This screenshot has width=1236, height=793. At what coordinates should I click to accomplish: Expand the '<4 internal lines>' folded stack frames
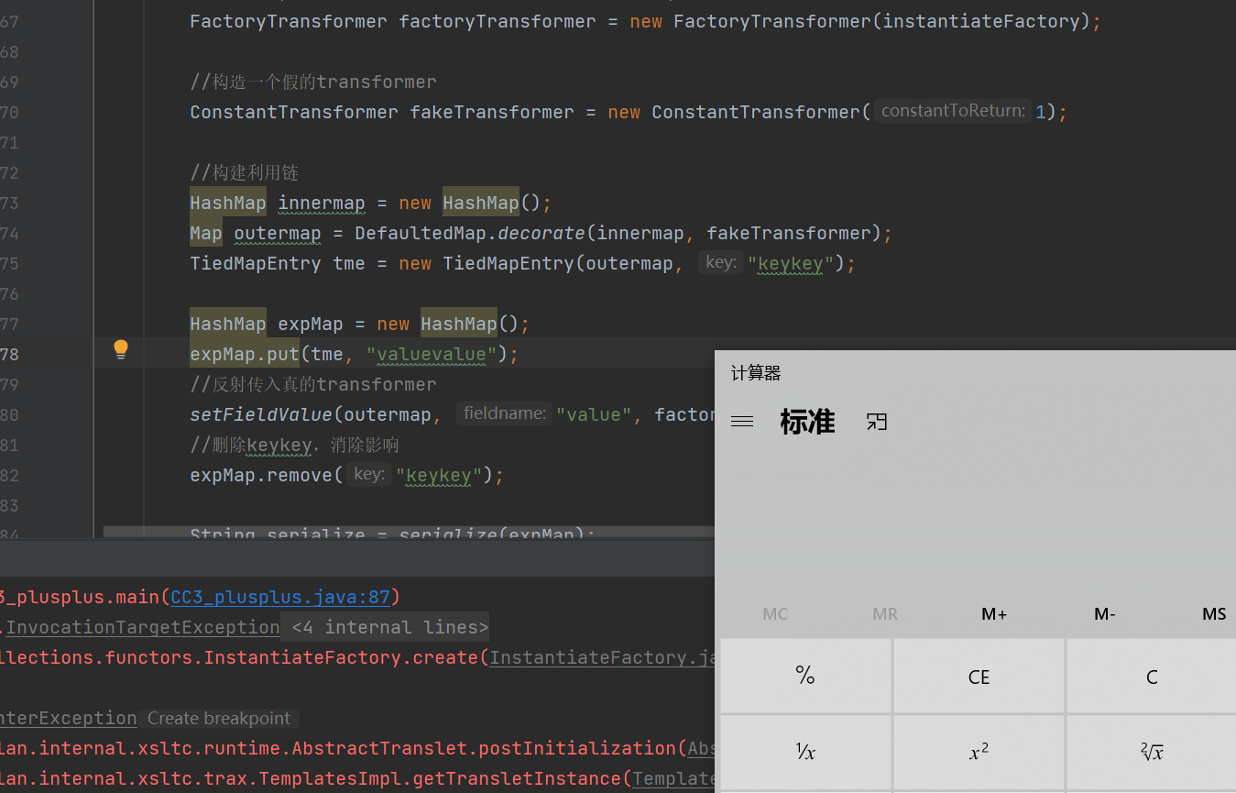389,627
